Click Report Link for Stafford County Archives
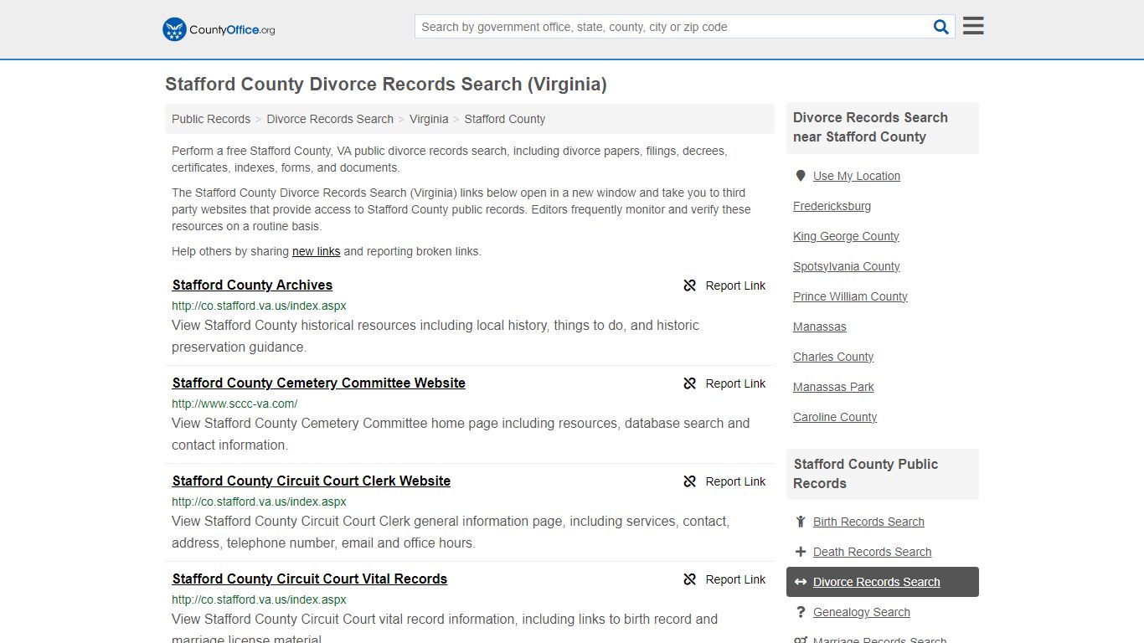The height and width of the screenshot is (643, 1144). [735, 285]
